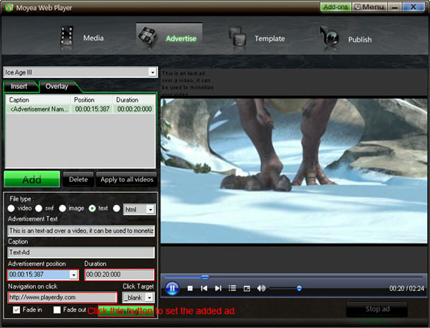
Task: Click the Duration 00:00:20:000 field
Action: pyautogui.click(x=120, y=274)
